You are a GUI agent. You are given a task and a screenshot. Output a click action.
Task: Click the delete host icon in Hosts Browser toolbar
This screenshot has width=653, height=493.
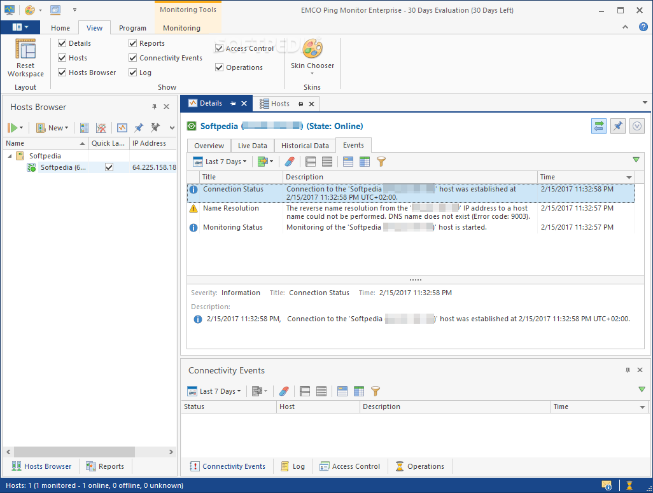(101, 128)
